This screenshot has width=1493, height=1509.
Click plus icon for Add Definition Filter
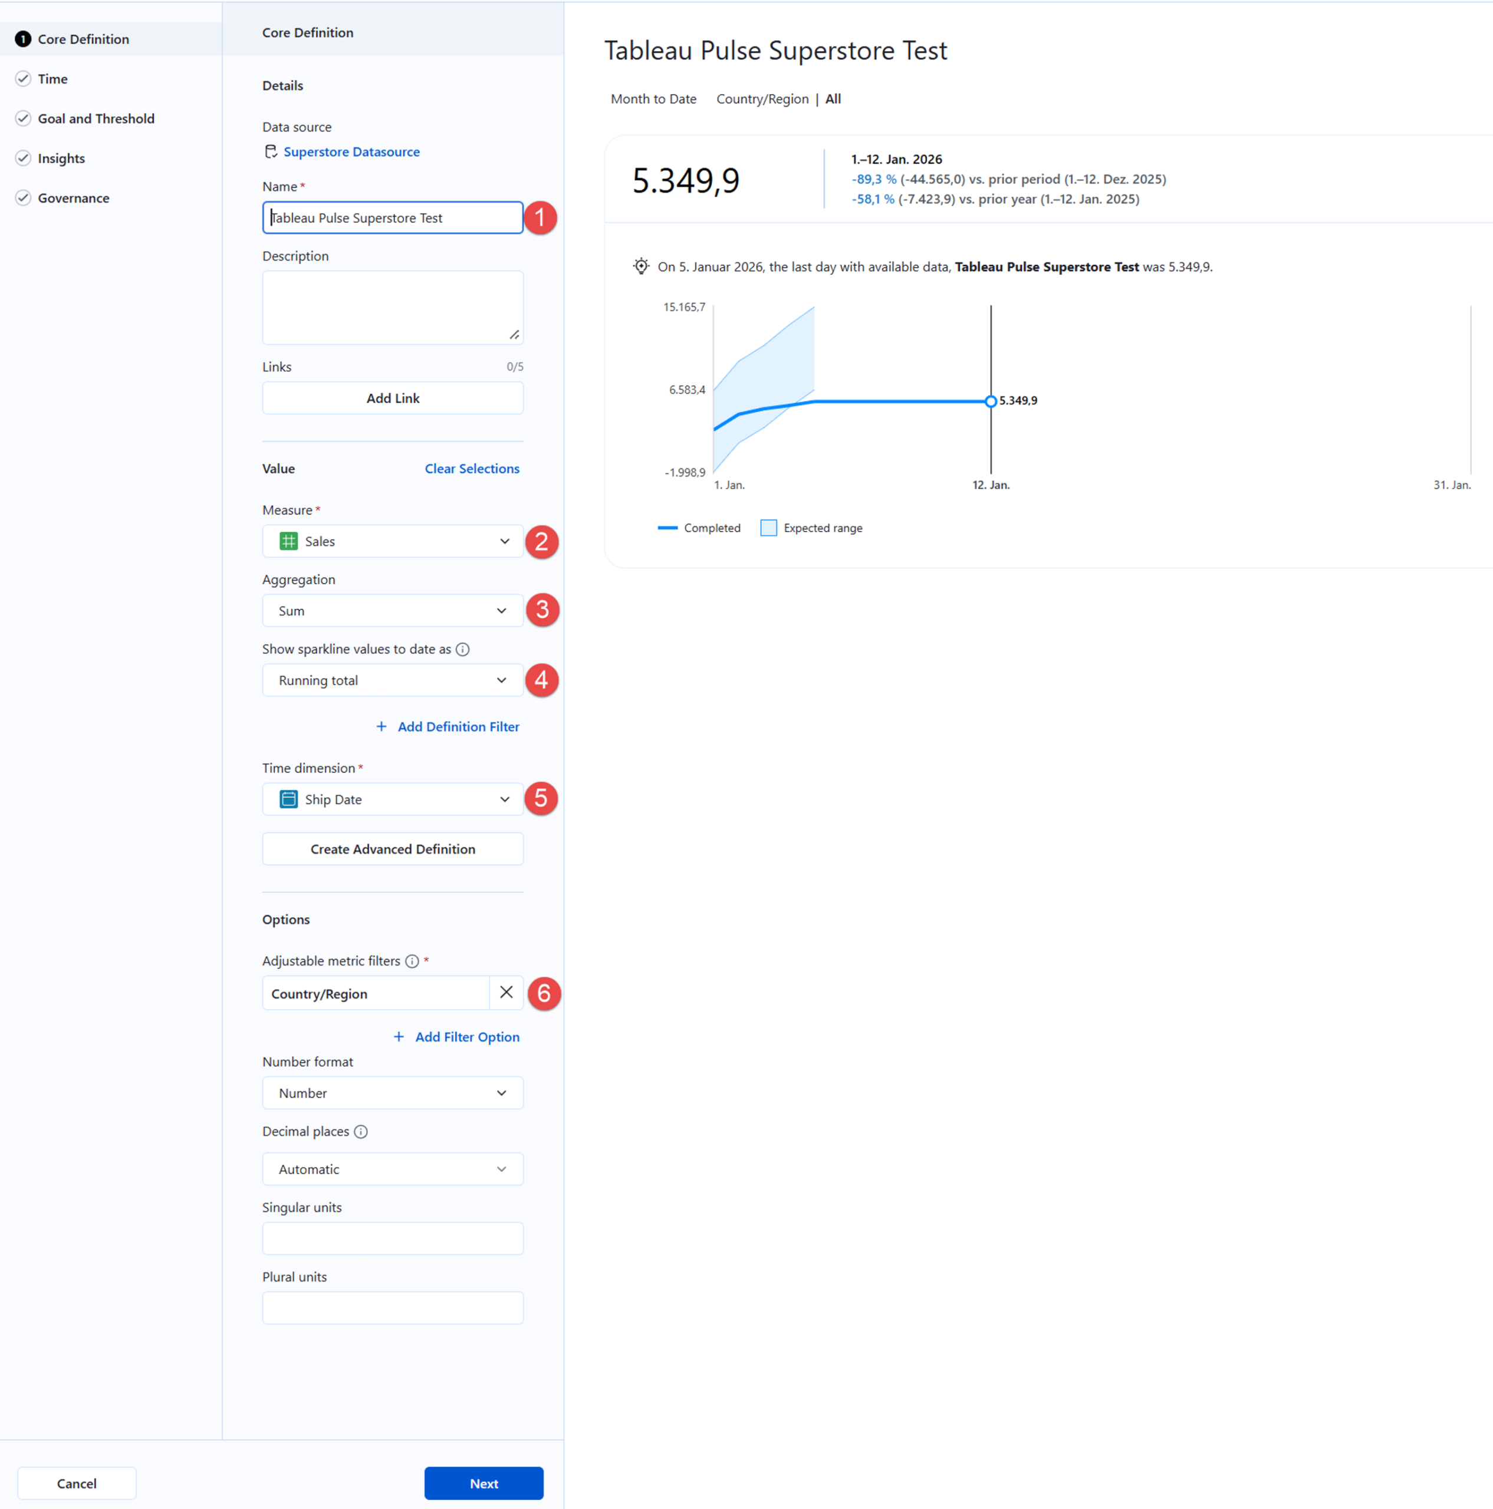tap(382, 726)
